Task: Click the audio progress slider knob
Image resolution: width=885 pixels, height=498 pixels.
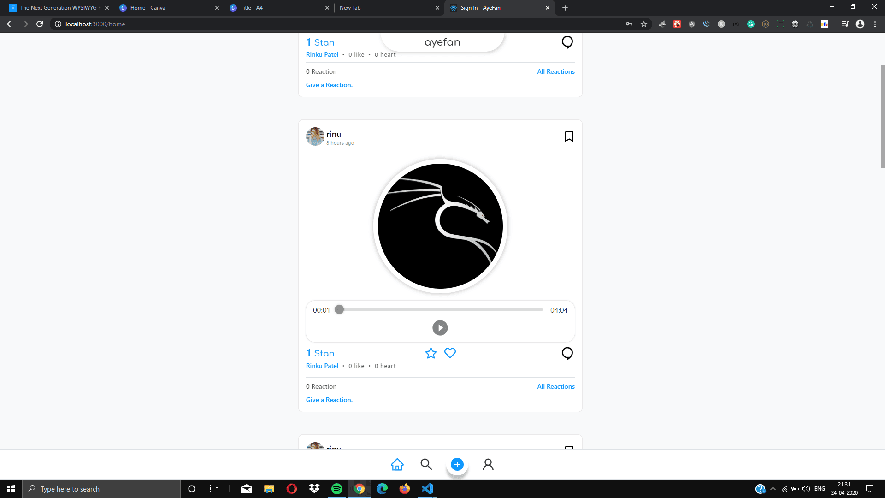Action: point(339,309)
